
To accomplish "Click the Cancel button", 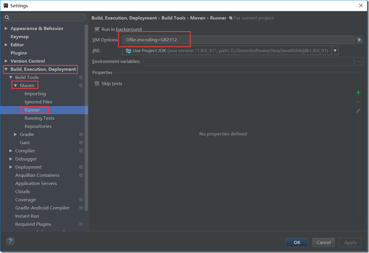I will [323, 242].
